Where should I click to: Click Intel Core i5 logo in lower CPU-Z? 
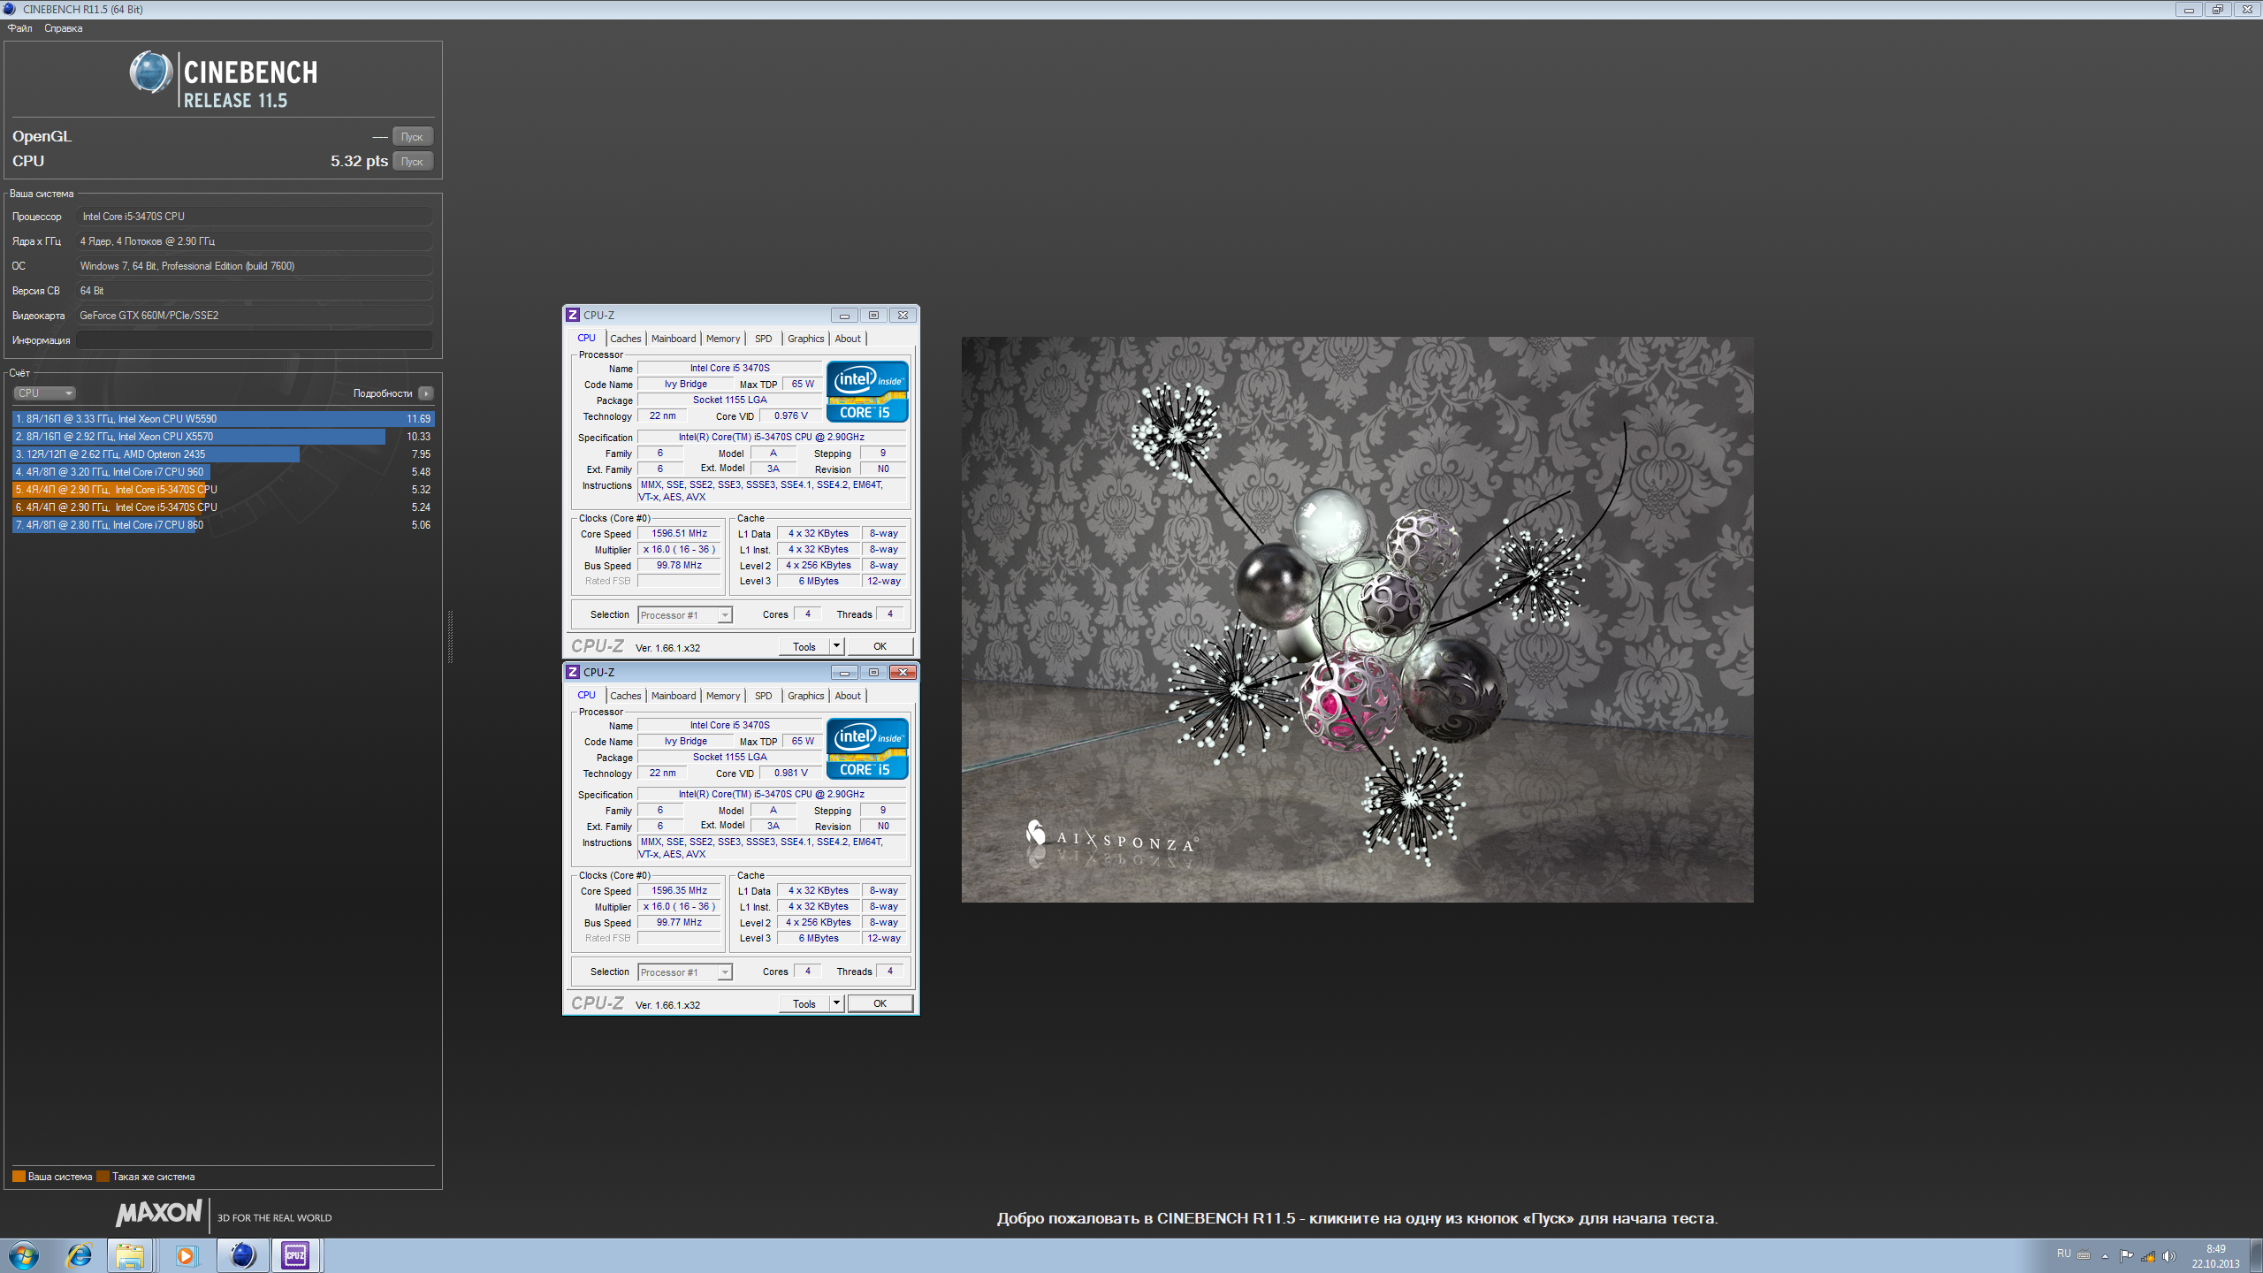click(867, 749)
